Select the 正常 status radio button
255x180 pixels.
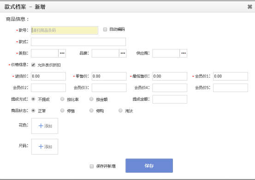coord(33,110)
